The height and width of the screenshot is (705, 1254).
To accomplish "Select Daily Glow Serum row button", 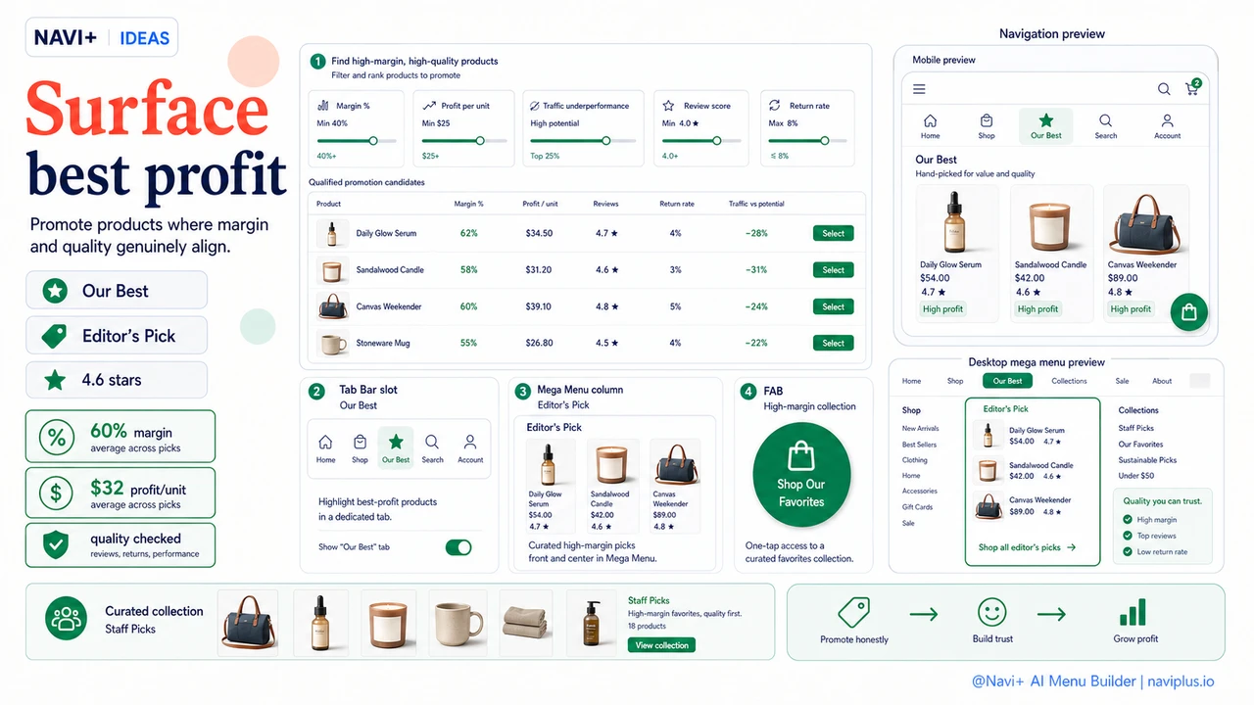I will 833,233.
